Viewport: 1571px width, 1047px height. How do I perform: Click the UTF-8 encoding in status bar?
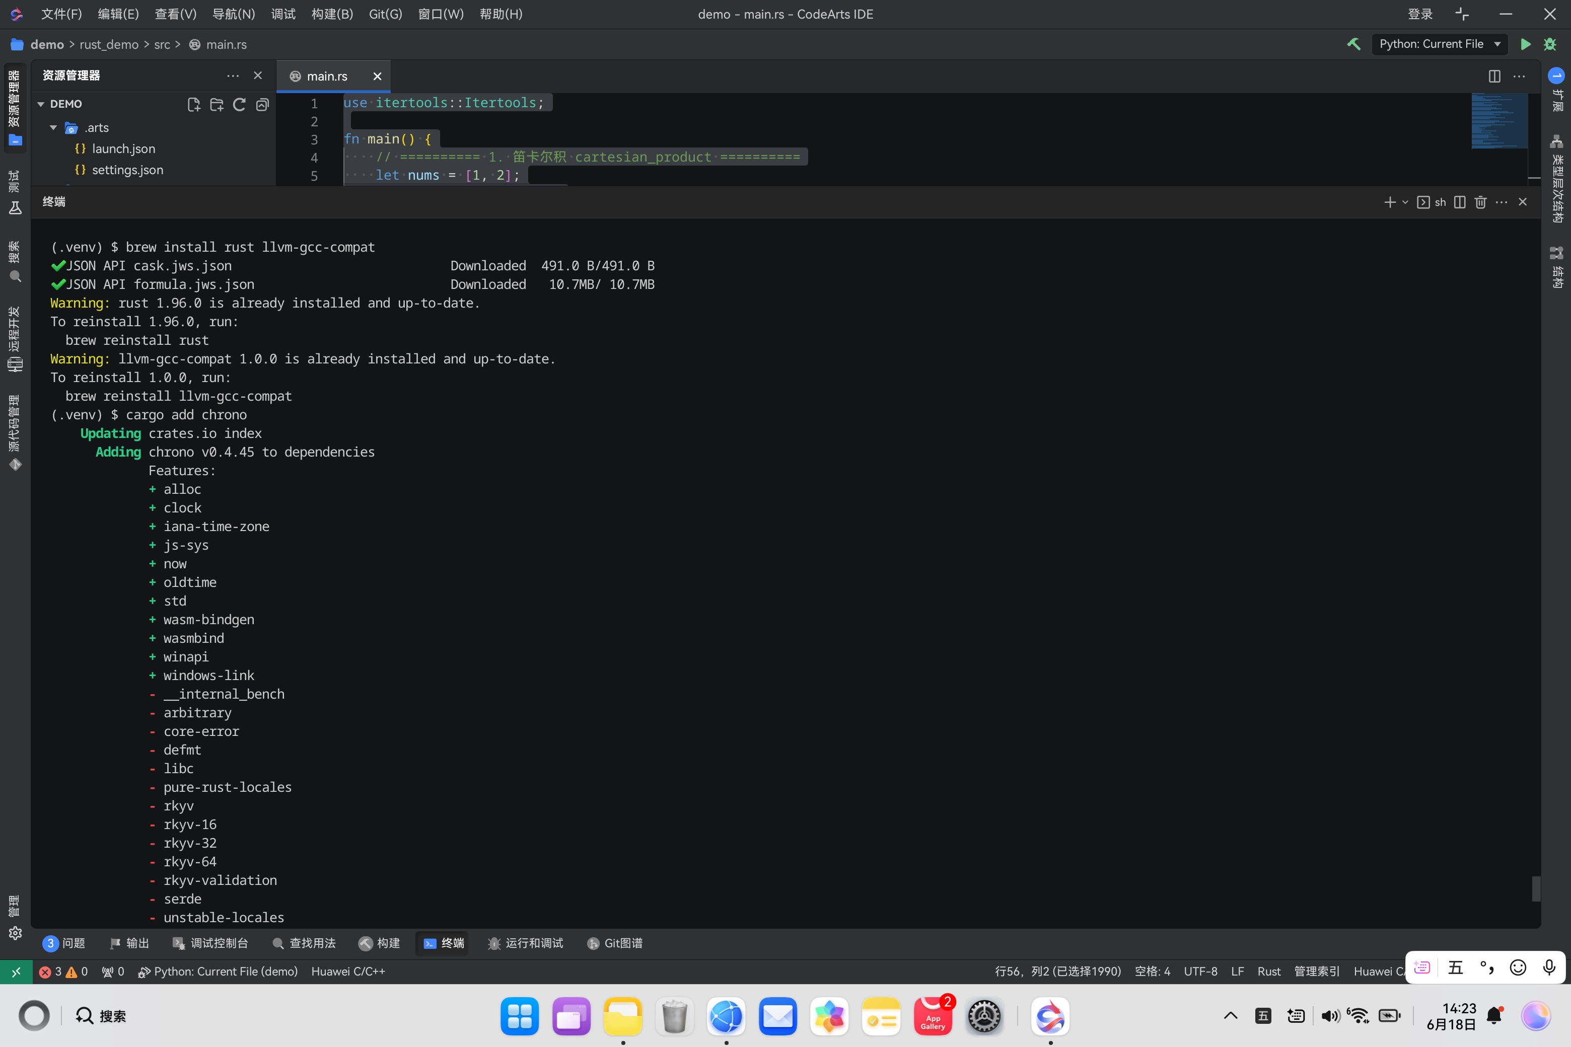(1200, 971)
